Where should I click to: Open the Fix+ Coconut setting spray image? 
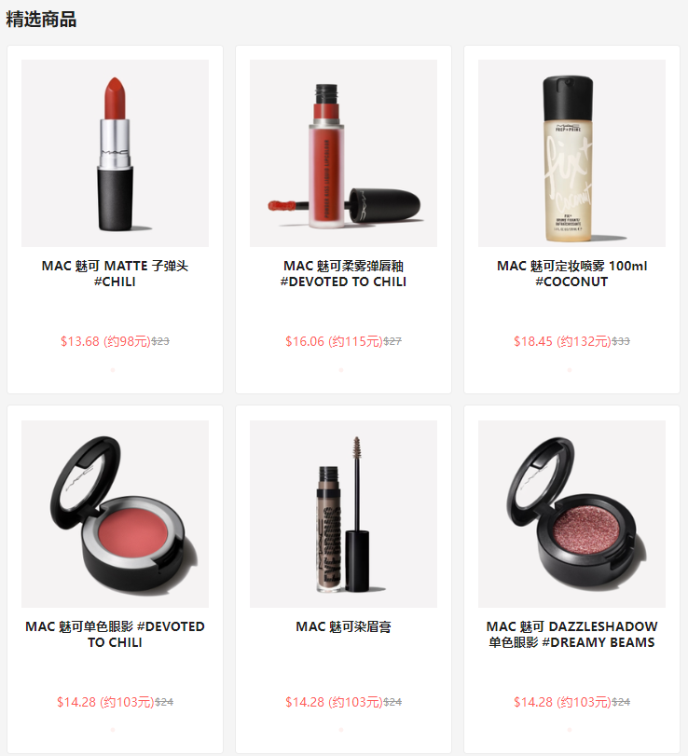tap(571, 153)
